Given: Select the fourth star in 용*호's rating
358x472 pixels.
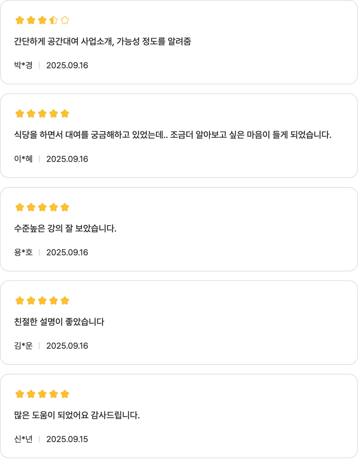Looking at the screenshot, I should (x=54, y=207).
